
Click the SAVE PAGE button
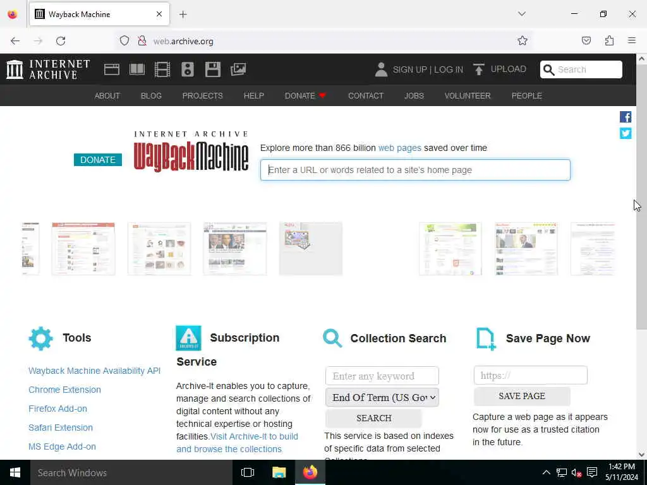[522, 396]
